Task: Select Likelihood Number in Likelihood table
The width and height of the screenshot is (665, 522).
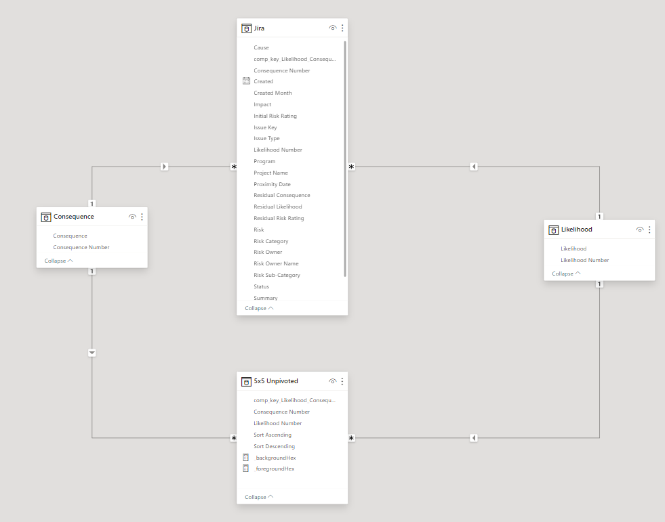Action: [x=585, y=260]
